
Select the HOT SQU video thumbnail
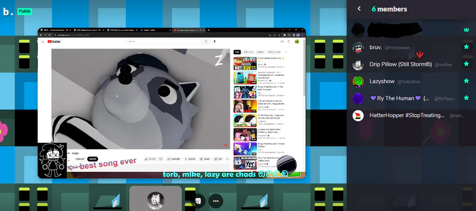(x=245, y=63)
